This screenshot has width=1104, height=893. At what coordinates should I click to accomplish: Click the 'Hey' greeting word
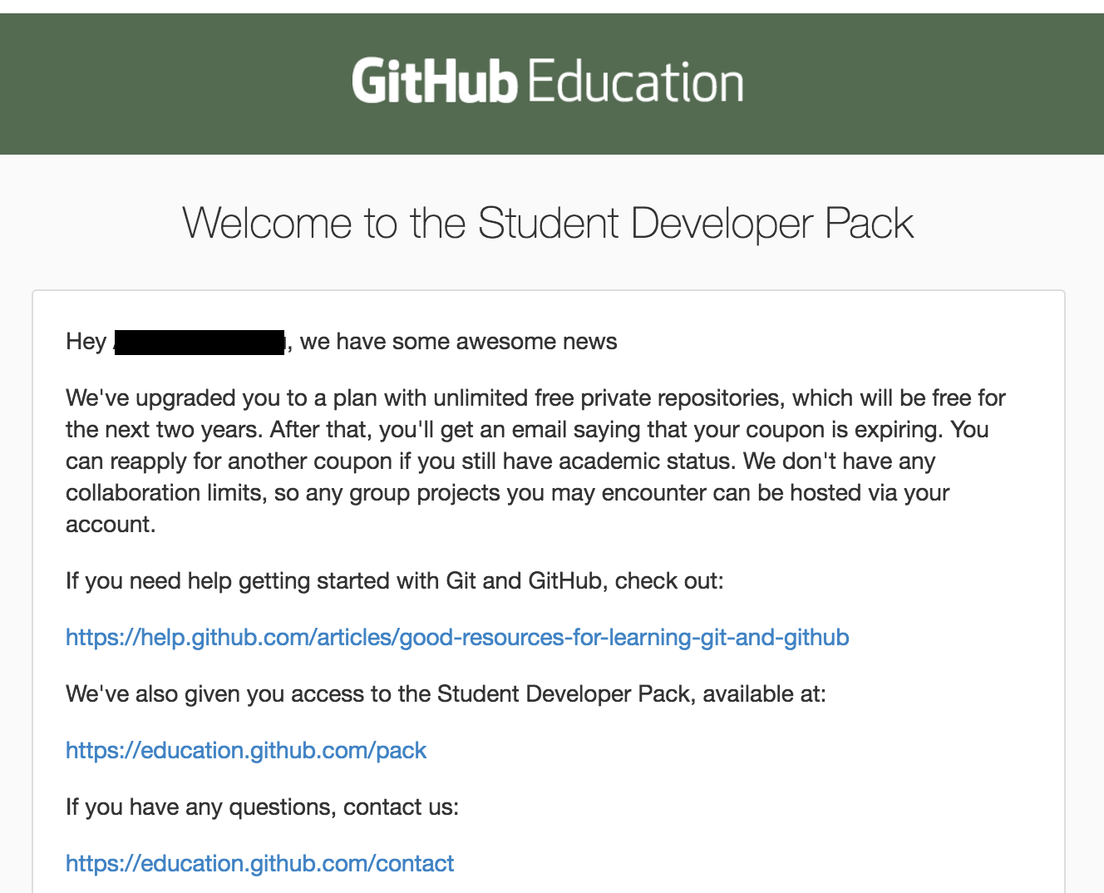coord(86,342)
